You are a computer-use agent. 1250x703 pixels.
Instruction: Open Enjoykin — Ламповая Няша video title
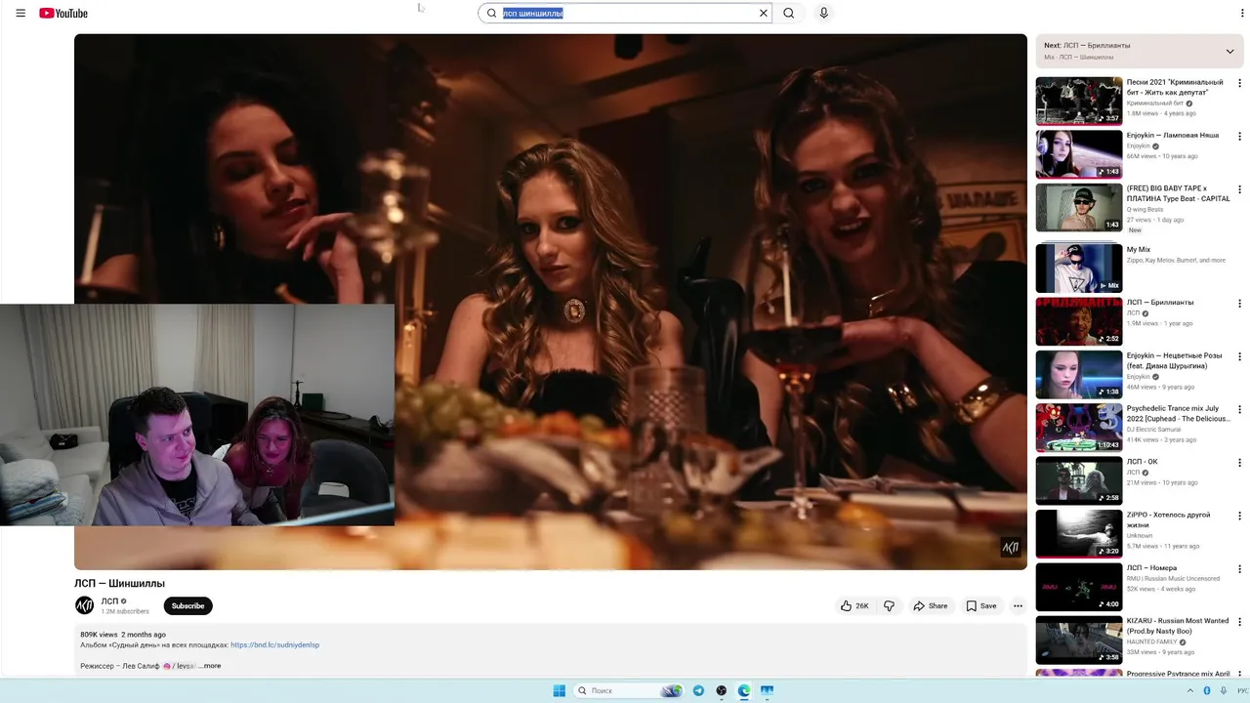(x=1172, y=135)
